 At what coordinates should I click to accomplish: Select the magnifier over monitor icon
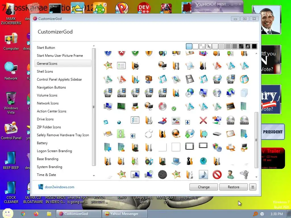[x=203, y=93]
